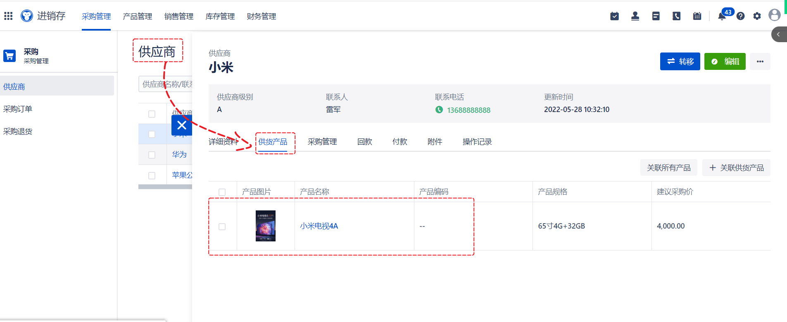Open the 付款 tab
787x322 pixels.
400,142
